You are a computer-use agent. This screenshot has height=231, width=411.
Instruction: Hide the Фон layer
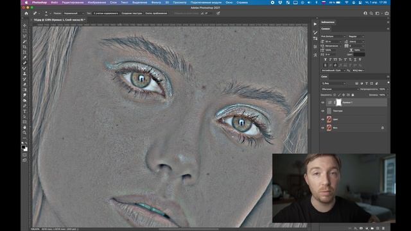(323, 128)
